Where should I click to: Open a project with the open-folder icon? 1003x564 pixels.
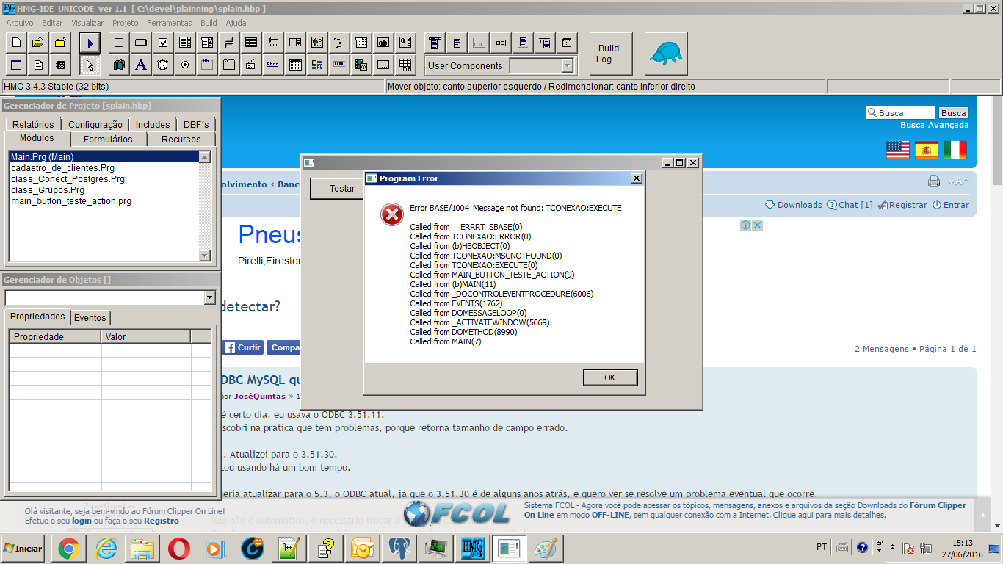tap(38, 43)
